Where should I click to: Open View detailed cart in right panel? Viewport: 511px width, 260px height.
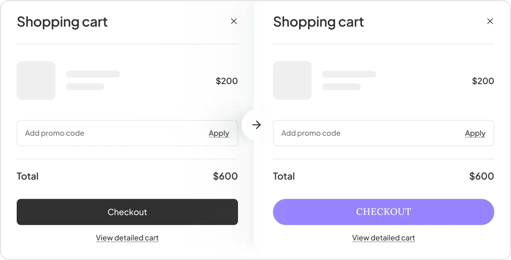(384, 238)
